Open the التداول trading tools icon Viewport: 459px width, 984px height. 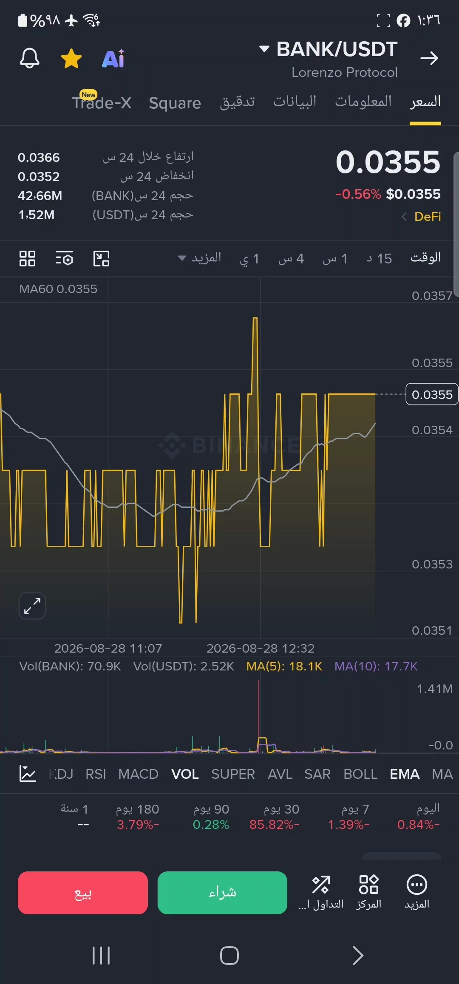[321, 892]
